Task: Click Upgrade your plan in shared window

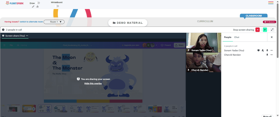Action: (130, 45)
